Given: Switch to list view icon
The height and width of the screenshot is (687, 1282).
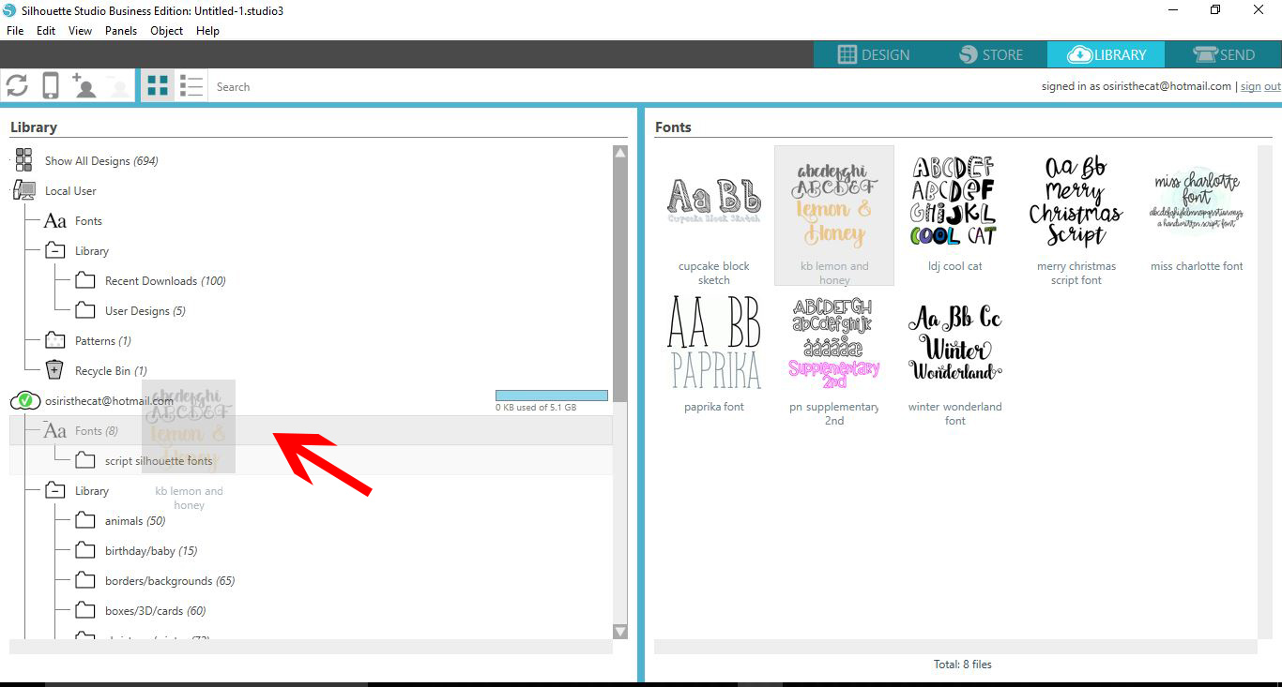Looking at the screenshot, I should tap(191, 86).
